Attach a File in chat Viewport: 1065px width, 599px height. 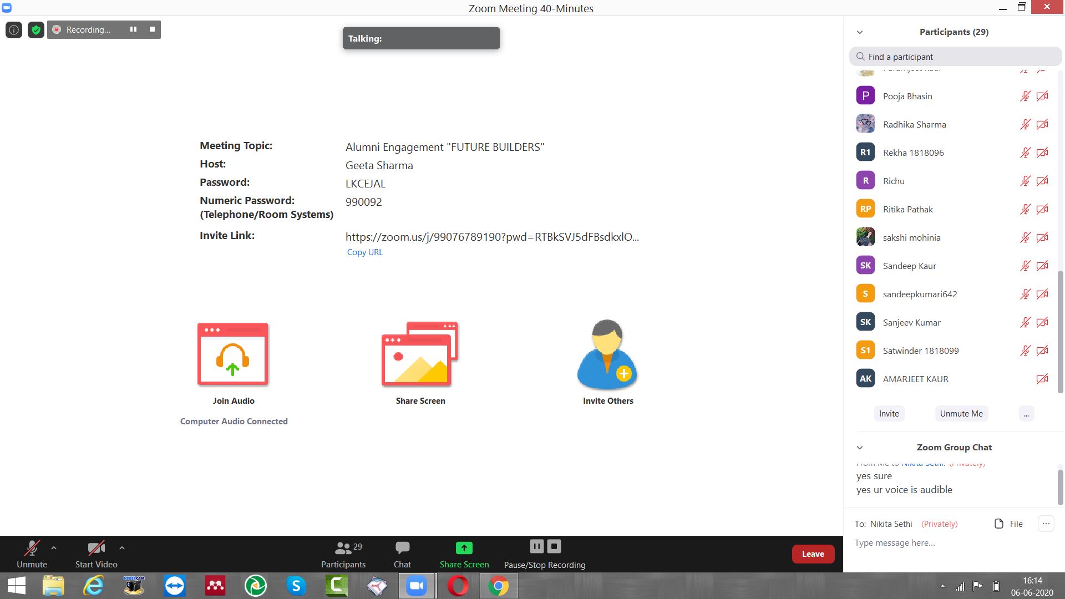1008,524
